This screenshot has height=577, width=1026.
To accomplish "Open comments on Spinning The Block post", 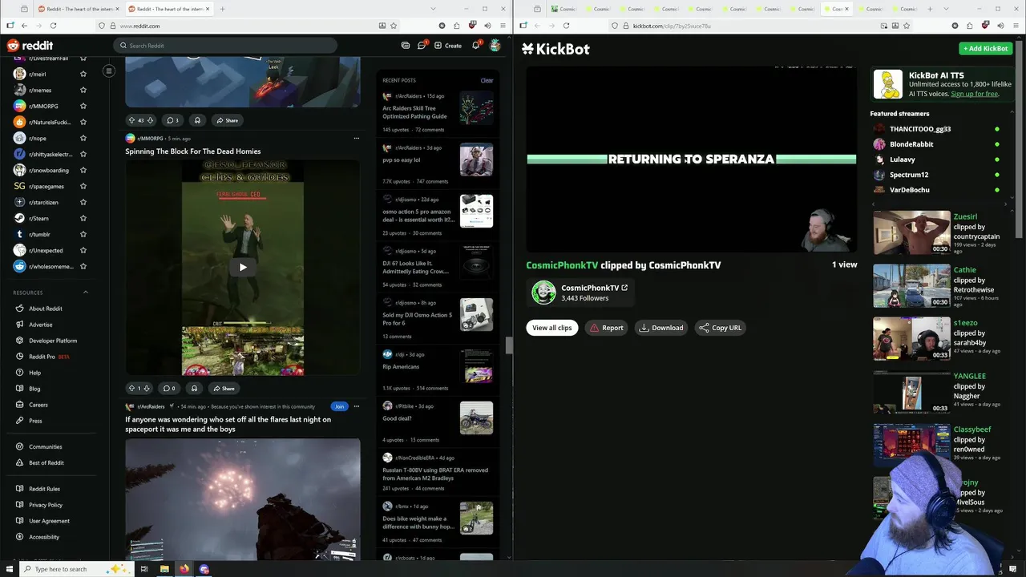I will click(x=169, y=388).
